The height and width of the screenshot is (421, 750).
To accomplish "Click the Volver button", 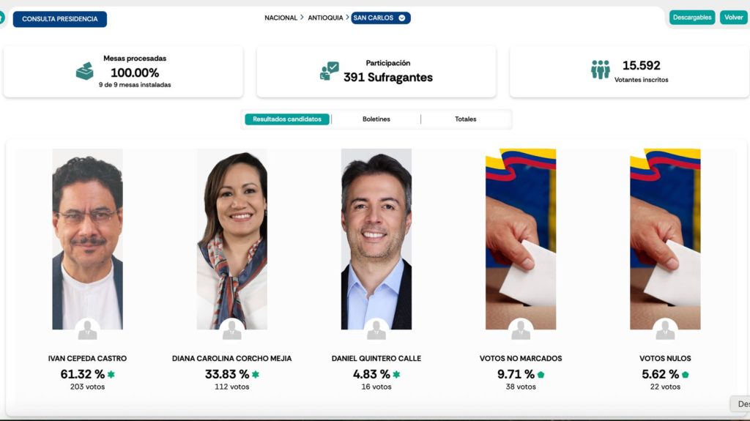I will click(733, 18).
